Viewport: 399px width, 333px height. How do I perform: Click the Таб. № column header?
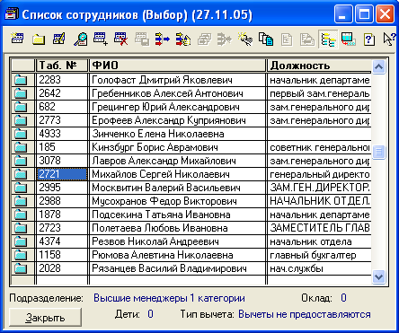(x=62, y=66)
